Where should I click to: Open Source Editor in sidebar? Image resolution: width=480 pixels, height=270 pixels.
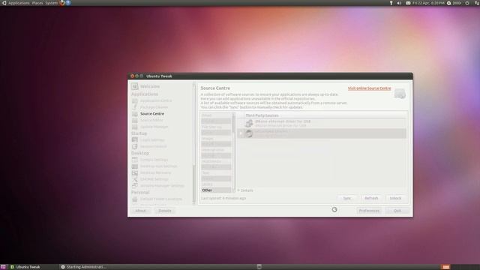(151, 120)
